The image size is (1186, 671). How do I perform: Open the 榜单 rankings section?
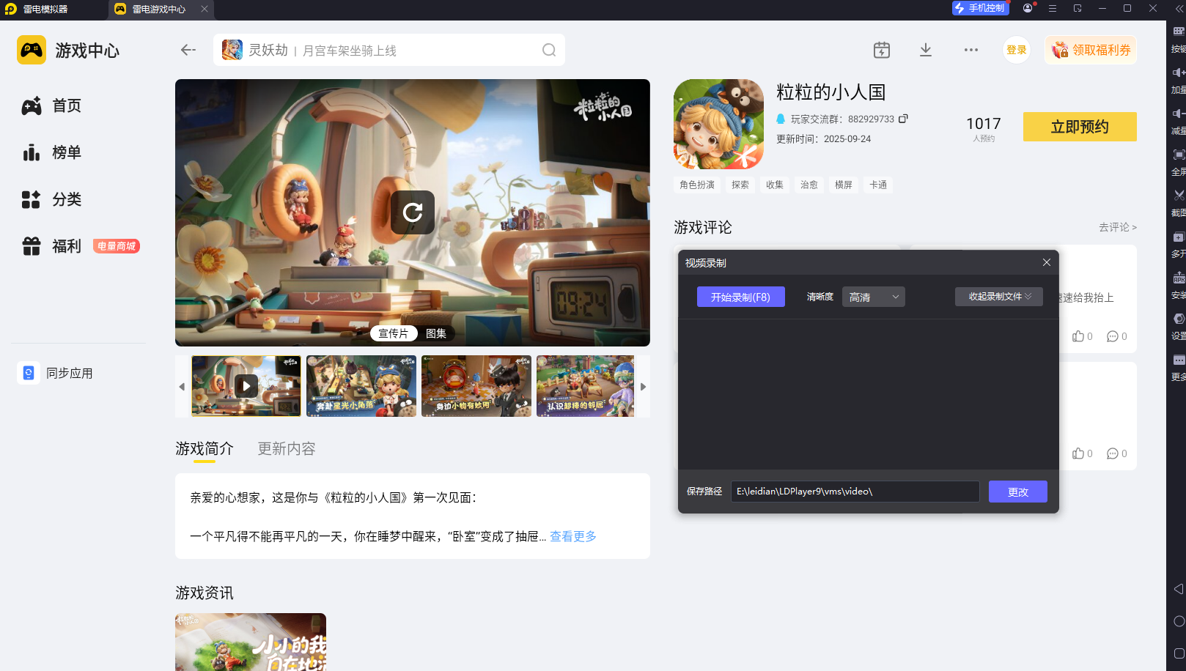click(51, 152)
